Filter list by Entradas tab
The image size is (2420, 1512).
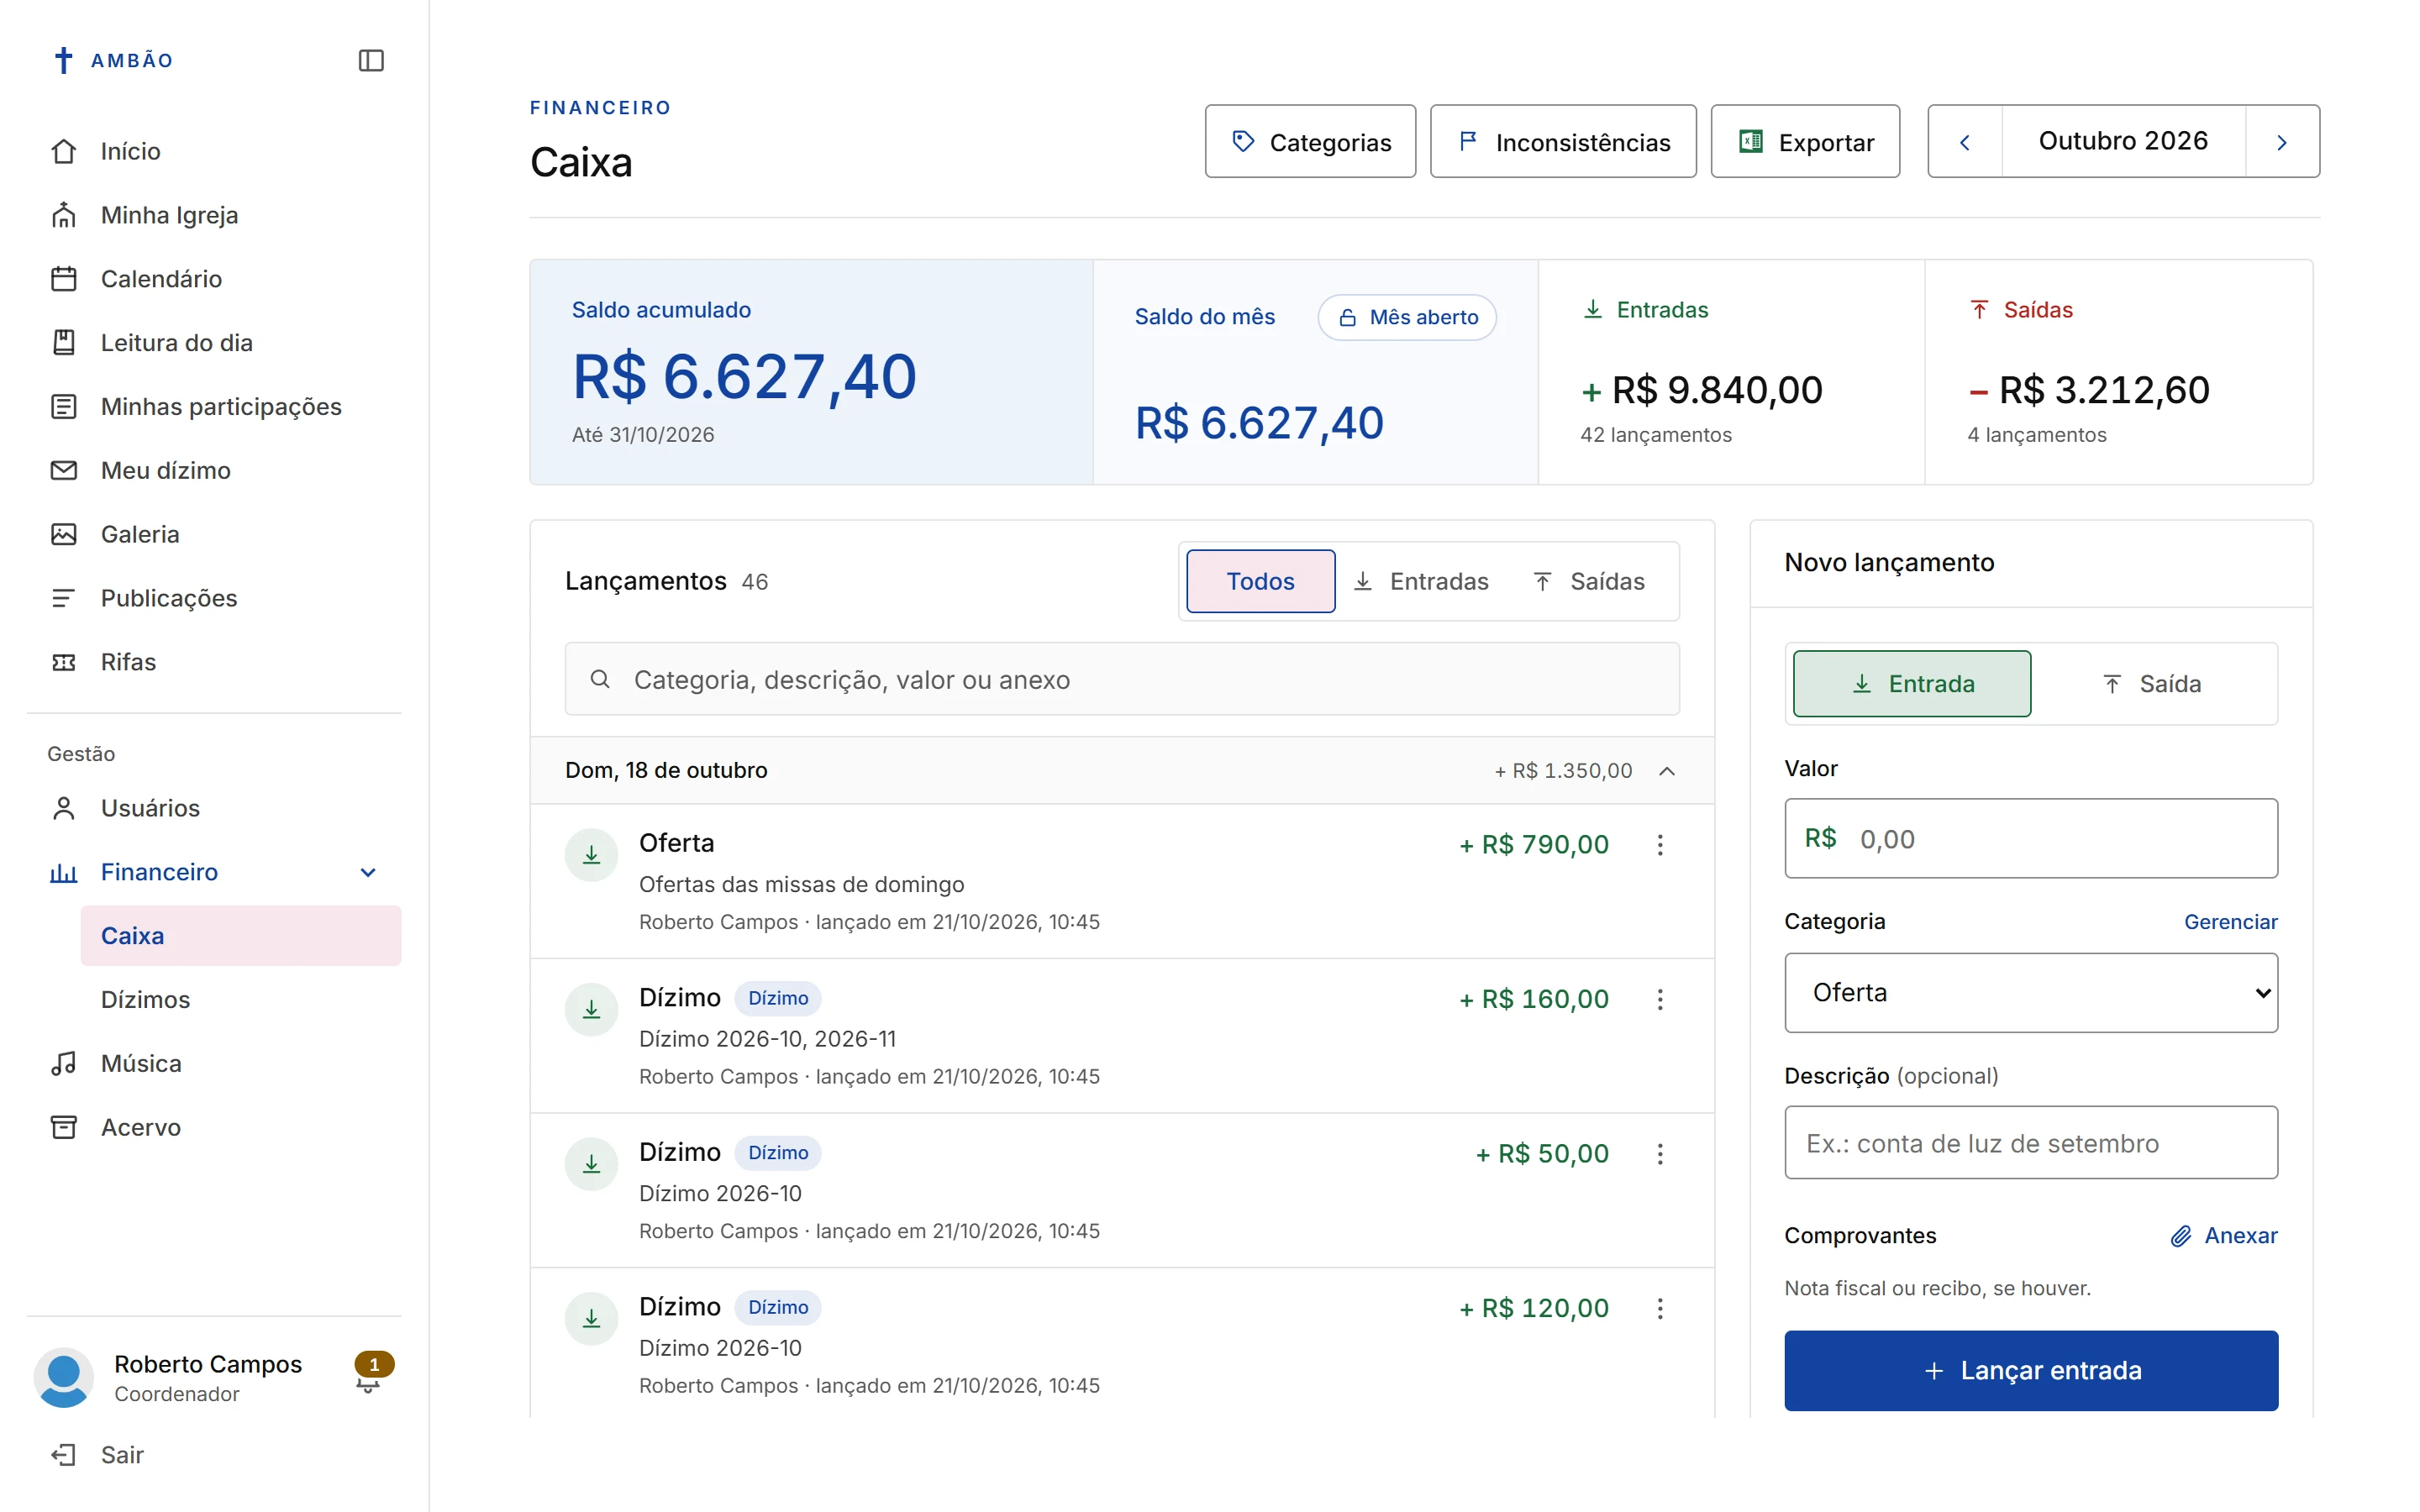[1421, 581]
